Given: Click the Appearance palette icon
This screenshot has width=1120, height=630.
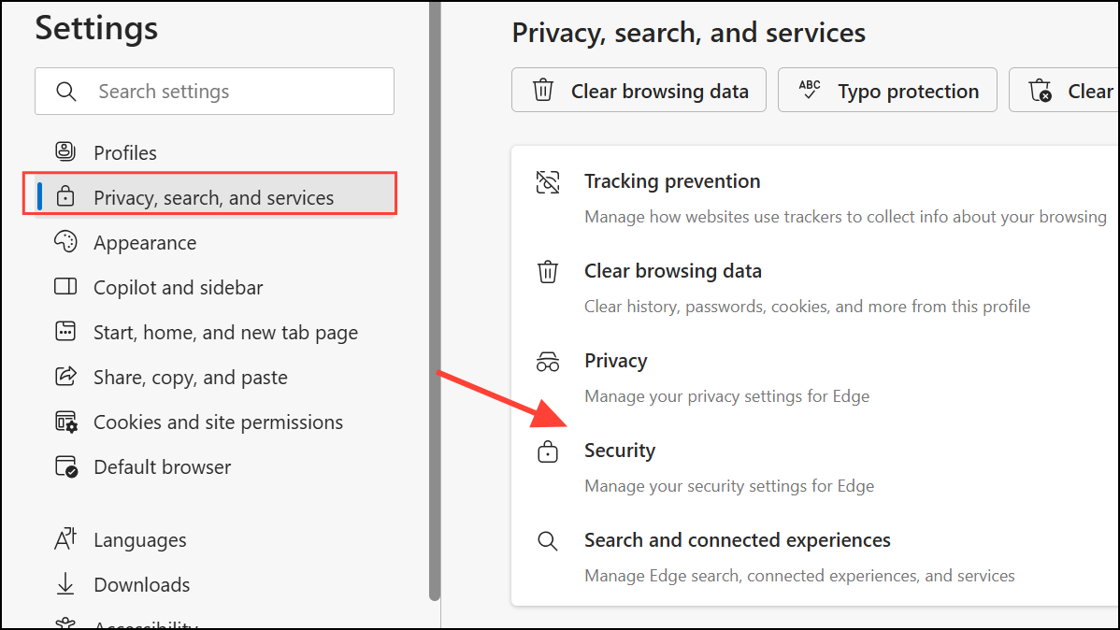Looking at the screenshot, I should 64,242.
